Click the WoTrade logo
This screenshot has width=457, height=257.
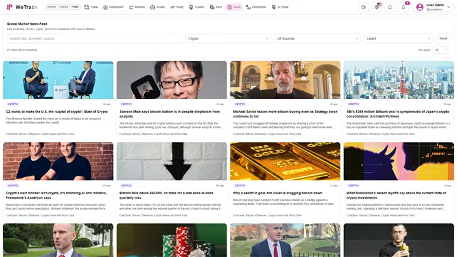pos(22,7)
